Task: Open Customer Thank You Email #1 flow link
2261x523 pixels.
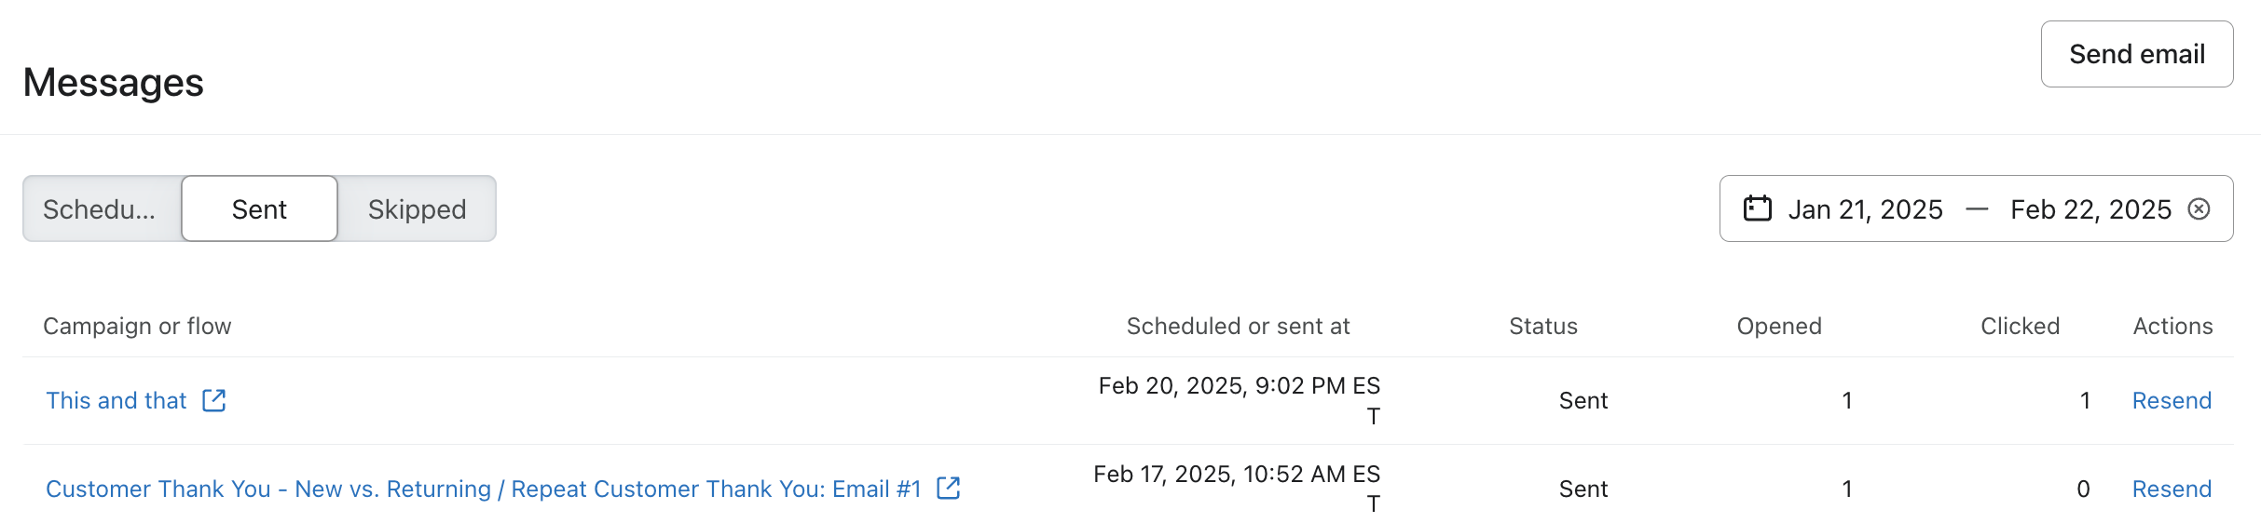Action: [483, 489]
